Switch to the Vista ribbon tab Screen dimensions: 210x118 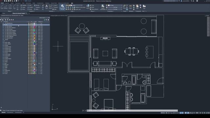pyautogui.click(x=23, y=3)
